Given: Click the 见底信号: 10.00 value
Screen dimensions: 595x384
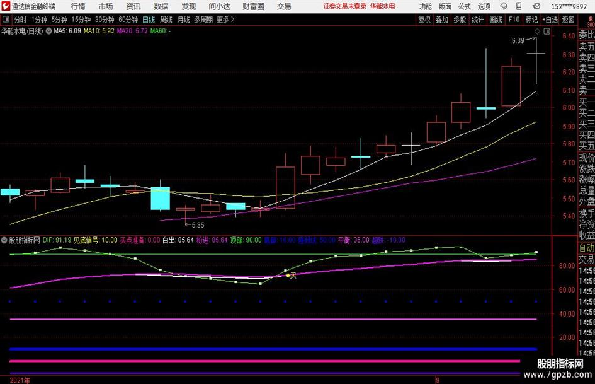Looking at the screenshot, I should [x=96, y=240].
